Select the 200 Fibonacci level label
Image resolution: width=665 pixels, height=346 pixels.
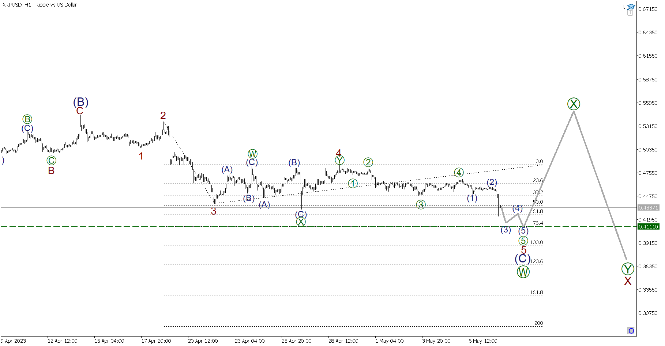(x=538, y=323)
